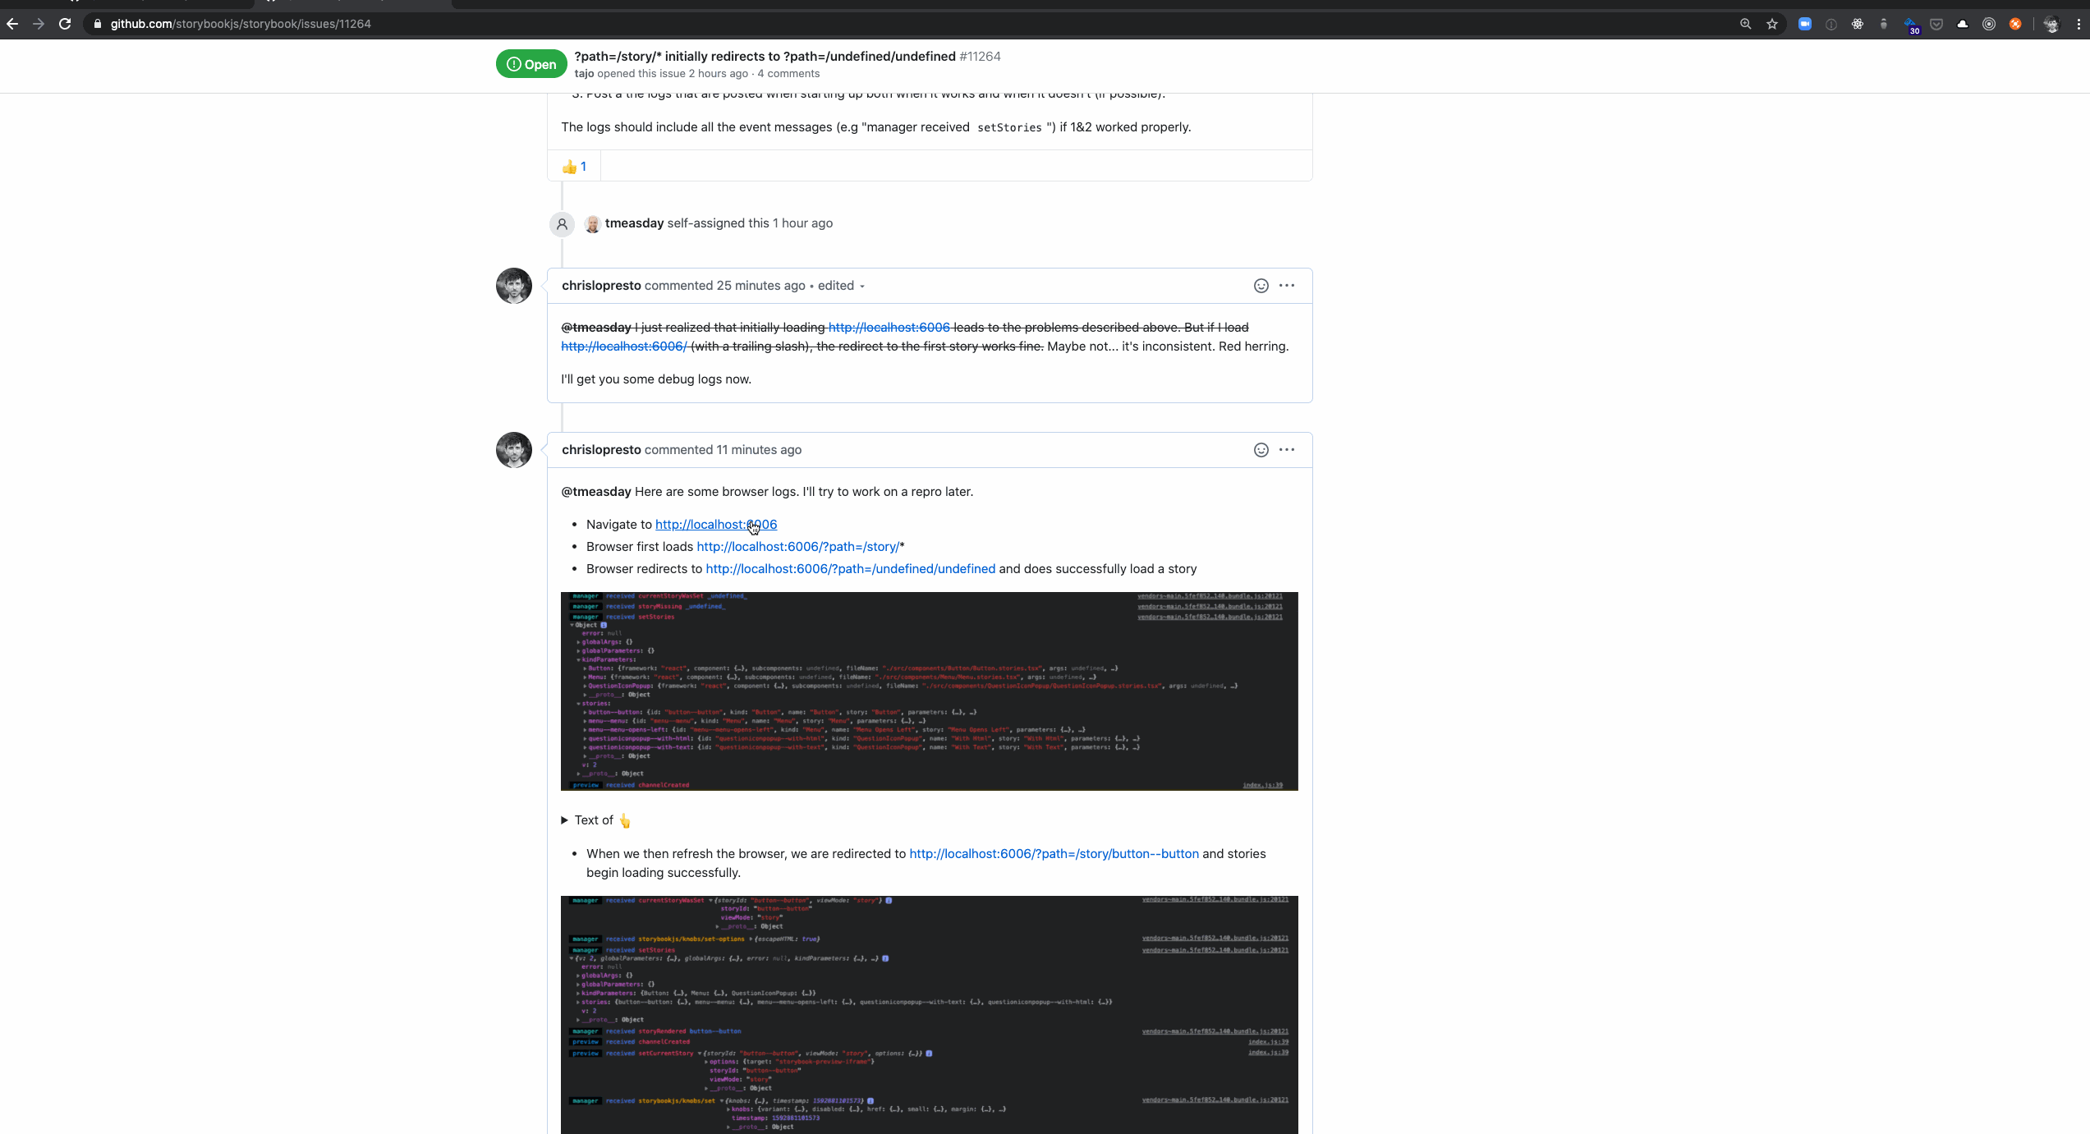The width and height of the screenshot is (2090, 1134).
Task: Open the first console log screenshot
Action: click(929, 691)
